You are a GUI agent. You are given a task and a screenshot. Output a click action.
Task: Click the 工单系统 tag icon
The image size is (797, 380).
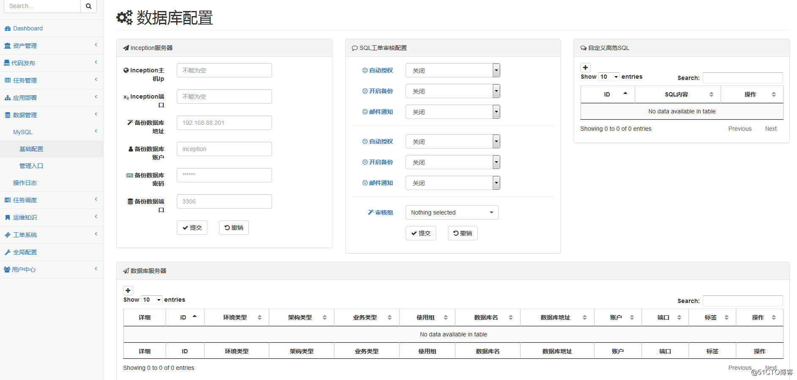(x=7, y=235)
